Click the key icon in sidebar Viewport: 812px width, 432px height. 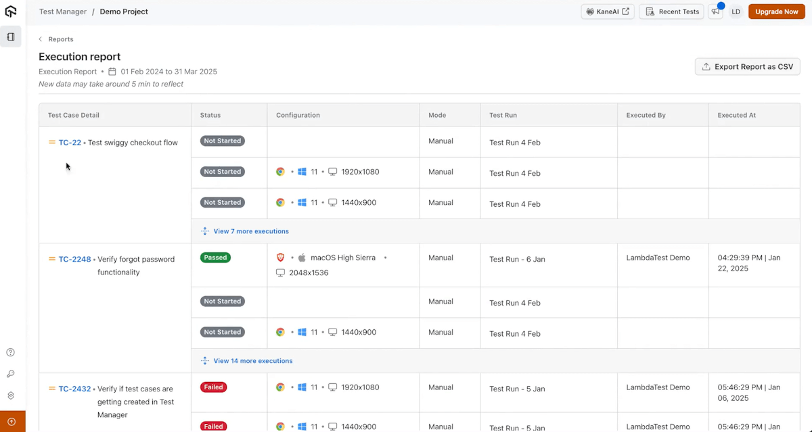point(11,374)
